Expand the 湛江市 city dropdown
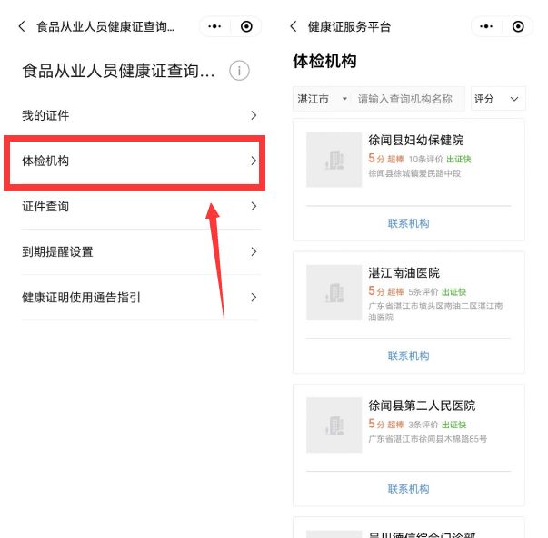The width and height of the screenshot is (548, 538). (x=321, y=99)
